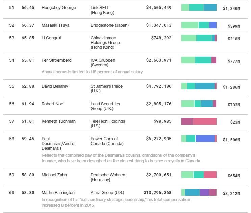Select Robert Noel in rank 56
Viewport: 251px width, 213px height.
(53, 104)
